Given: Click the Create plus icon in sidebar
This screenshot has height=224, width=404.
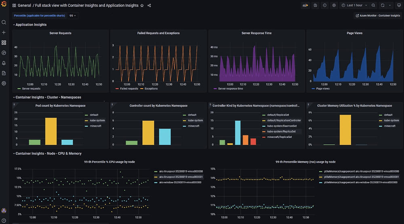Looking at the screenshot, I should (4, 32).
